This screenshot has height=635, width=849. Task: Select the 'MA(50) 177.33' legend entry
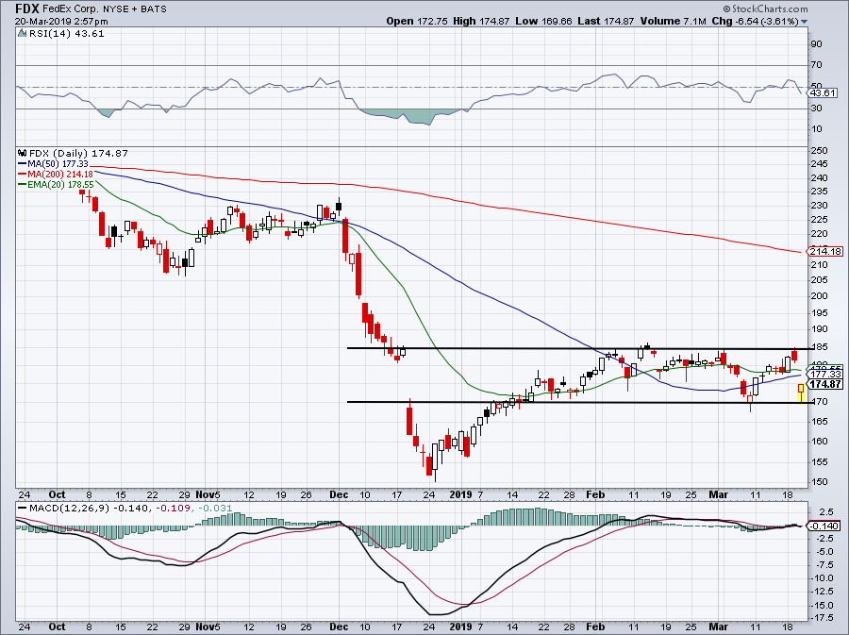pos(53,164)
